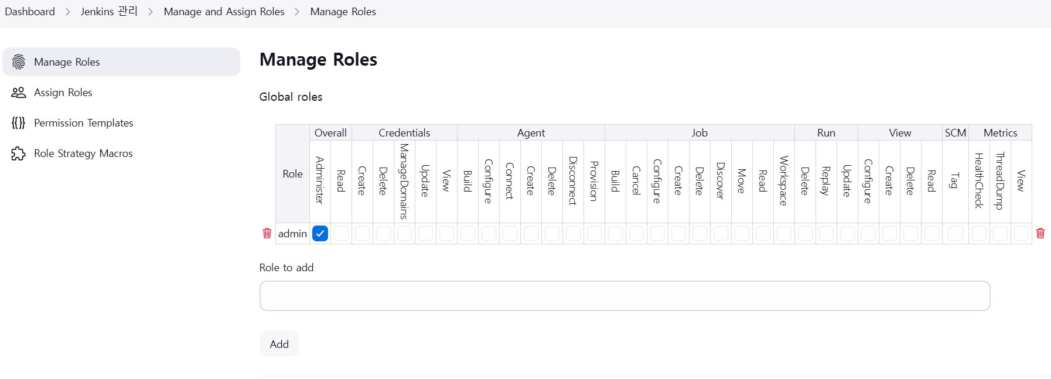Click the Manage Roles fingerprint icon
Image resolution: width=1051 pixels, height=379 pixels.
[x=19, y=62]
